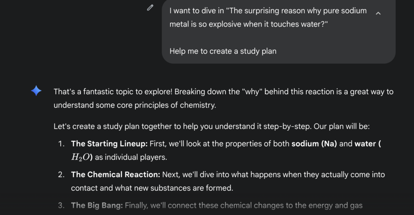Click list number 3 in the study plan
This screenshot has width=414, height=215.
pyautogui.click(x=61, y=205)
